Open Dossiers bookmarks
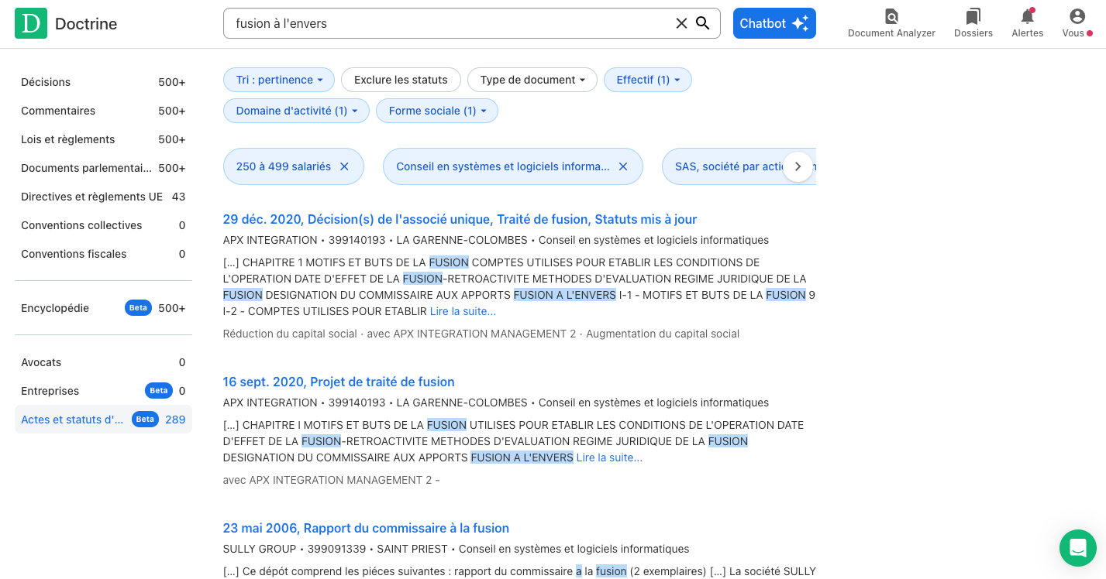This screenshot has height=579, width=1106. 973,23
